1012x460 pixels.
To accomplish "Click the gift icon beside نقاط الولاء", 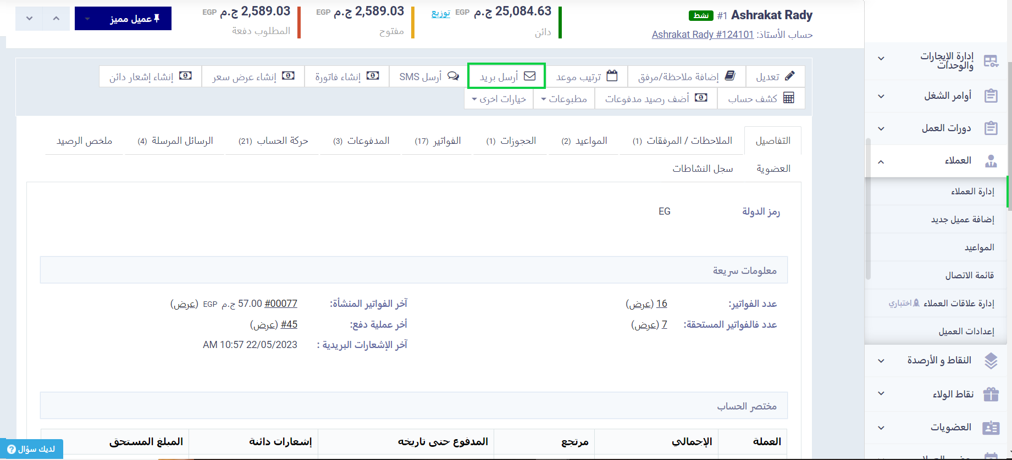I will click(x=991, y=394).
